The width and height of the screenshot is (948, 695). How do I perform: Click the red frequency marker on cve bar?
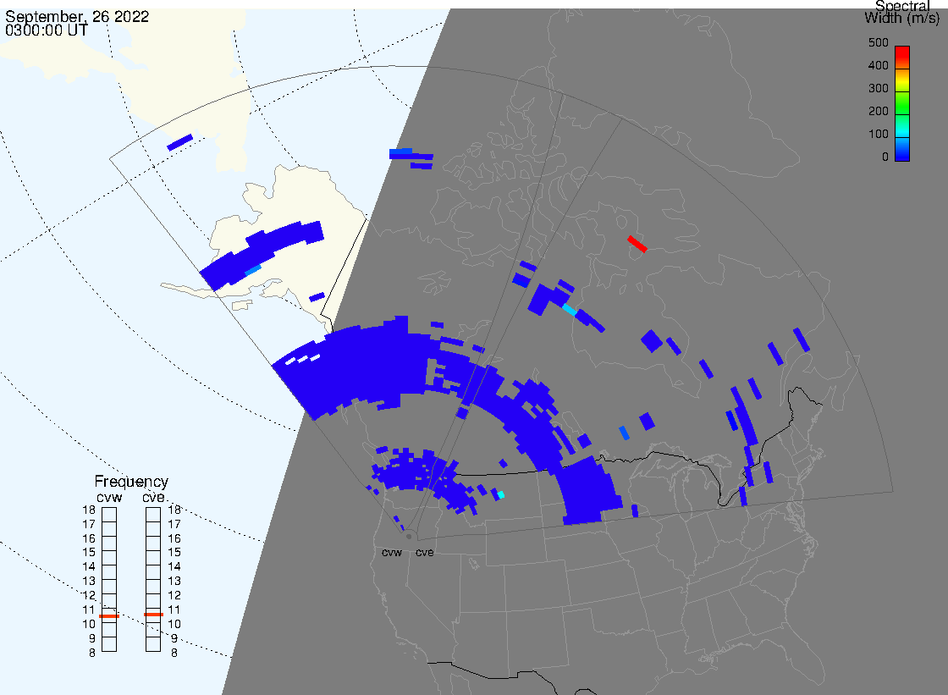coord(153,615)
